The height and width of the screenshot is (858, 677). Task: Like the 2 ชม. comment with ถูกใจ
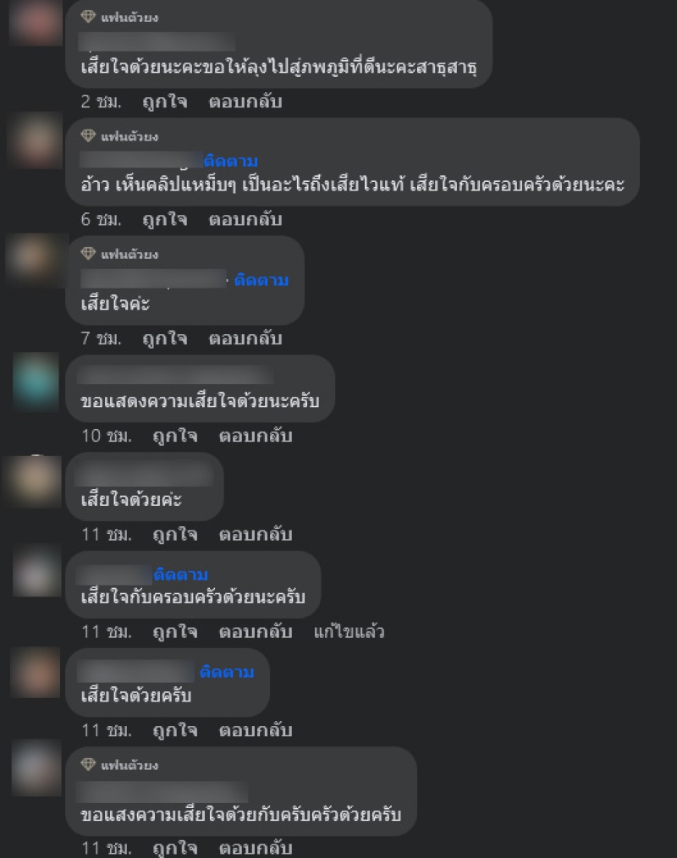tap(165, 102)
